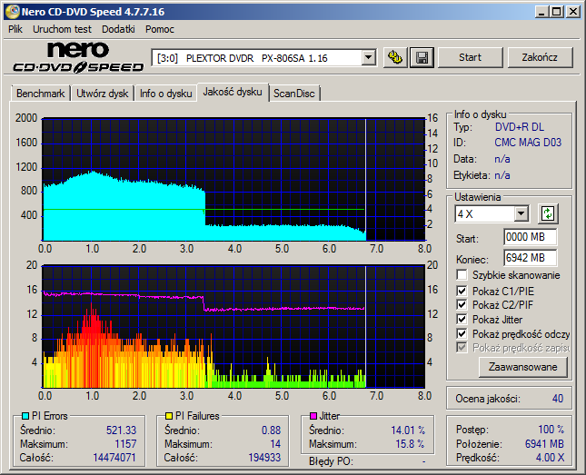Click the green refresh speed icon
The image size is (586, 475).
point(548,213)
